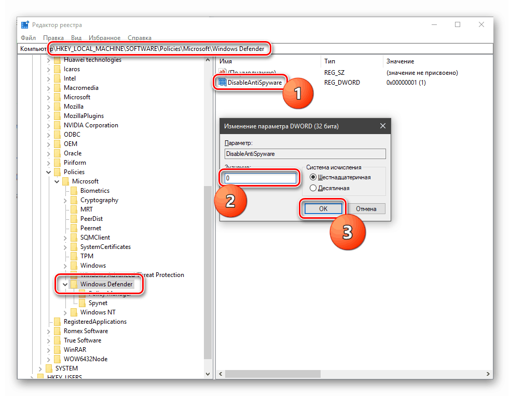Select the Windows tree item under Microsoft

pos(93,266)
